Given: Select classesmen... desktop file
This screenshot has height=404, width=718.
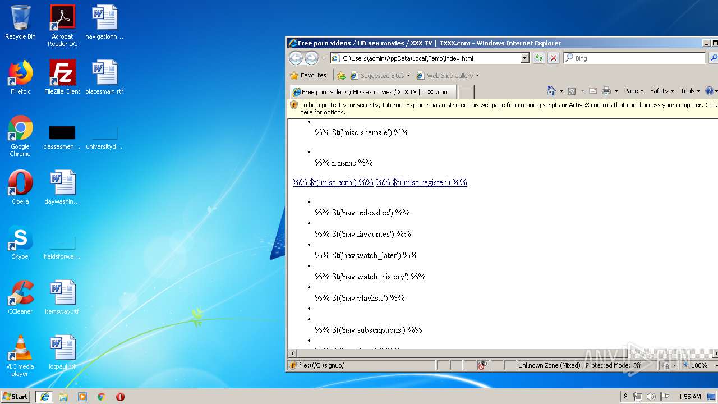Looking at the screenshot, I should (x=62, y=136).
